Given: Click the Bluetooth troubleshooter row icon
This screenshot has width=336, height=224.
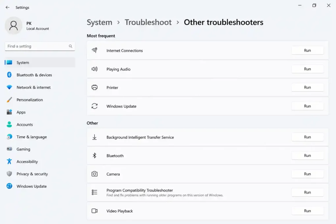Looking at the screenshot, I should pyautogui.click(x=95, y=155).
